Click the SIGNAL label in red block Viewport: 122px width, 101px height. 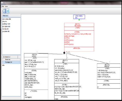[x=77, y=32]
